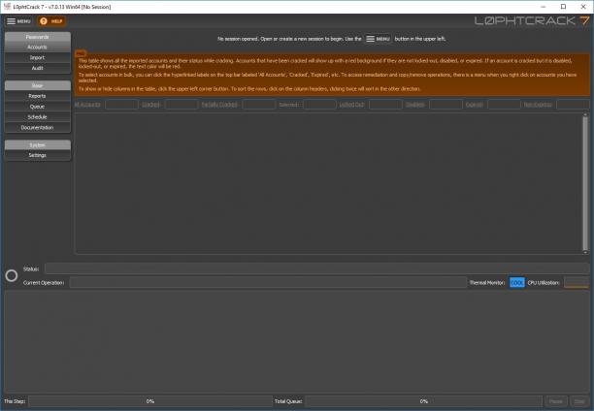Screen dimensions: 594x411
Task: Click the Cracked count field
Action: point(181,105)
